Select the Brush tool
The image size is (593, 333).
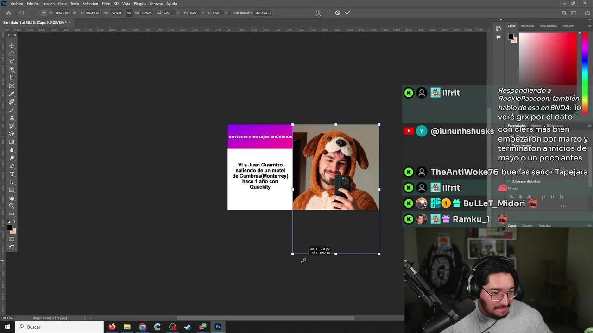tap(12, 110)
